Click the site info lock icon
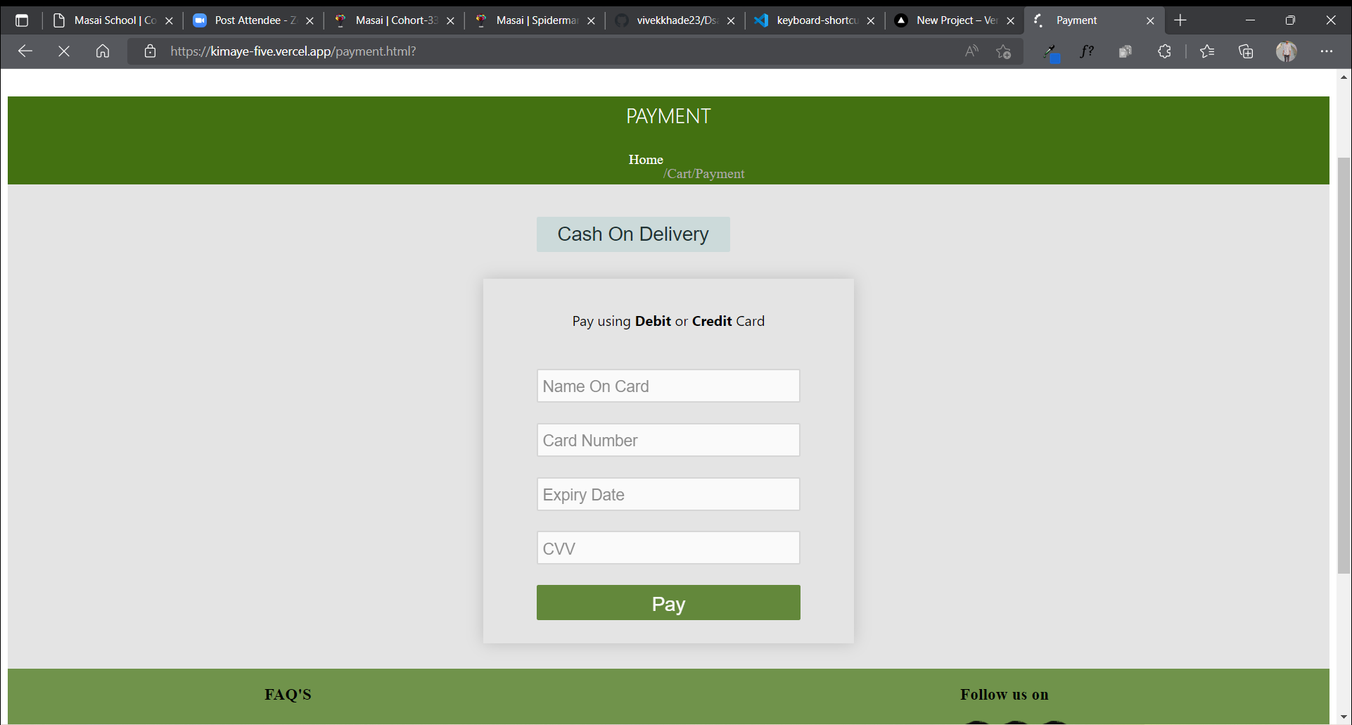The image size is (1352, 725). [150, 51]
